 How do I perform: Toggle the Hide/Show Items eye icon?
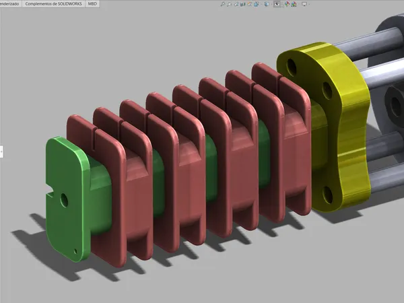[277, 3]
